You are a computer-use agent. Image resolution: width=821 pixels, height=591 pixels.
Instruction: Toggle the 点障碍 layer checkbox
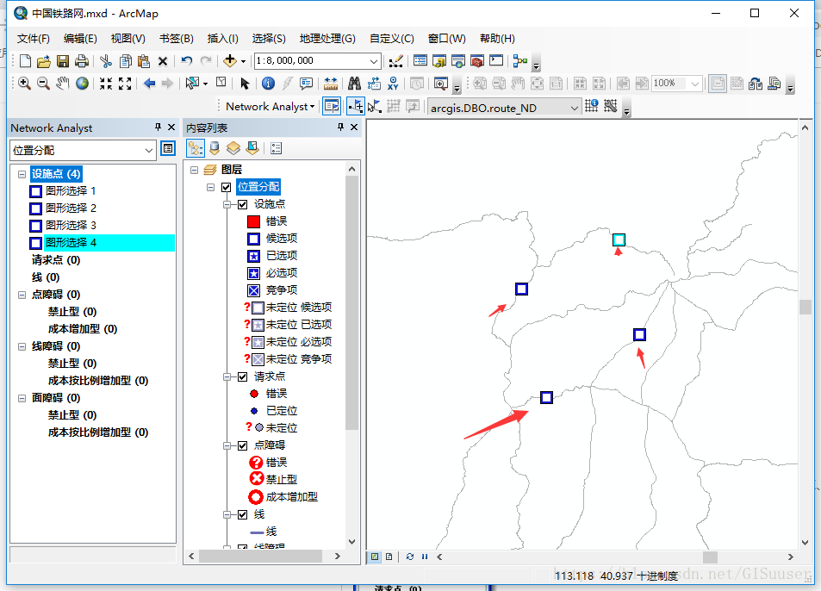242,445
